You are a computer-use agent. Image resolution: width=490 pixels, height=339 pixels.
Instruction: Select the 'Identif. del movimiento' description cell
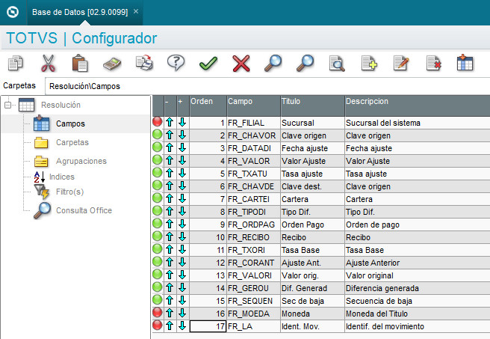pyautogui.click(x=418, y=326)
